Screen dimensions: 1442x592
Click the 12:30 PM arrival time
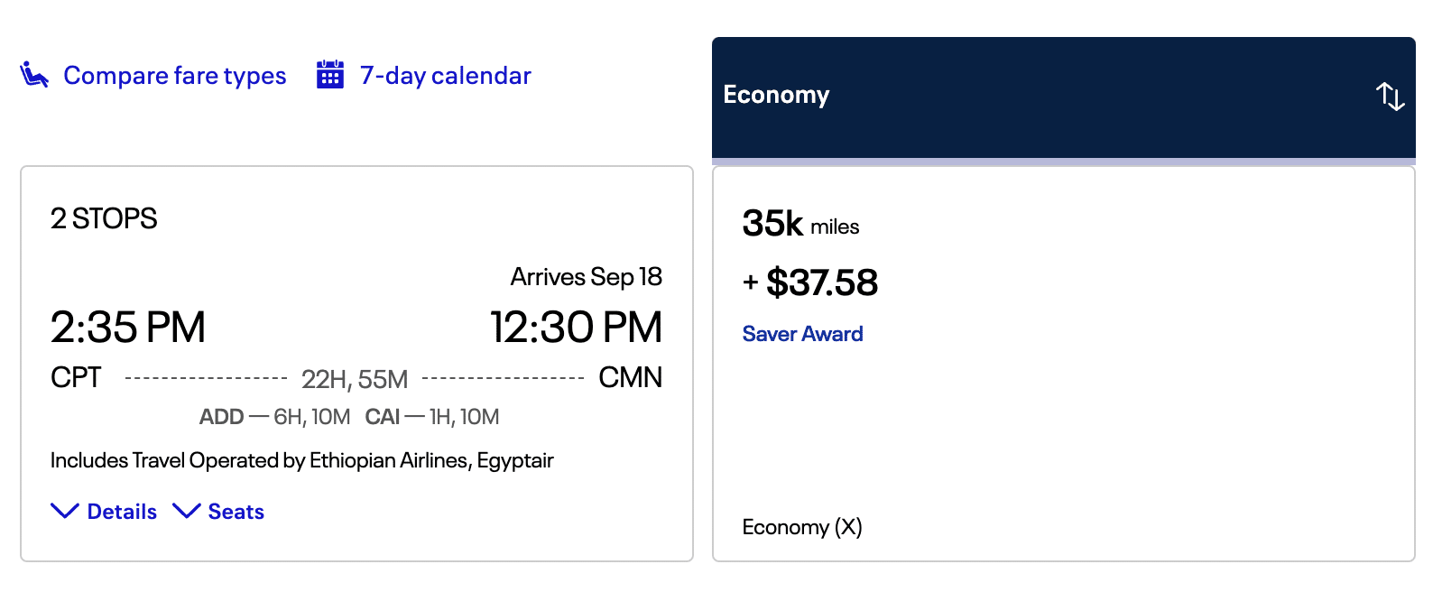576,327
